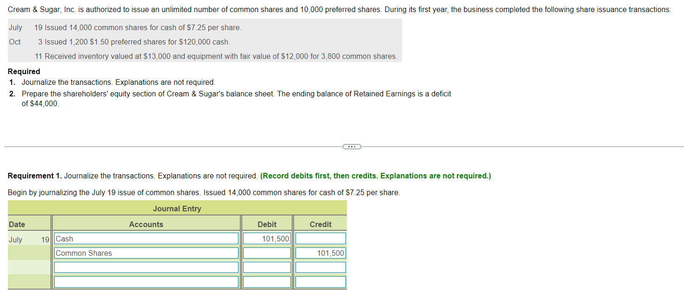Click the ellipsis divider button to collapse the question
The image size is (684, 291).
[x=351, y=146]
